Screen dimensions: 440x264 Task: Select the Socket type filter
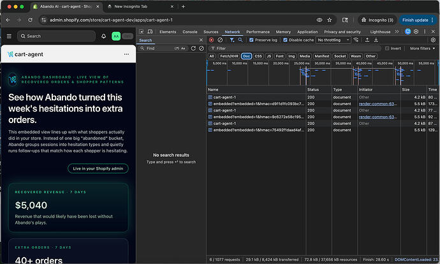[x=340, y=56]
